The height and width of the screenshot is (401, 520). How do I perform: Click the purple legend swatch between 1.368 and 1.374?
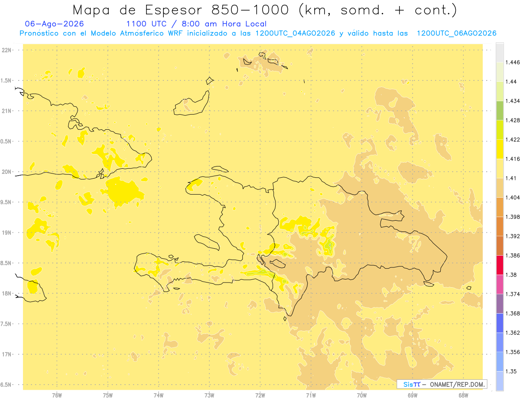[x=500, y=303]
